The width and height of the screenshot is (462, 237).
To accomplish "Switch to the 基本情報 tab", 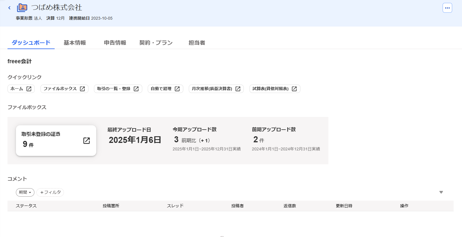I will (x=75, y=43).
